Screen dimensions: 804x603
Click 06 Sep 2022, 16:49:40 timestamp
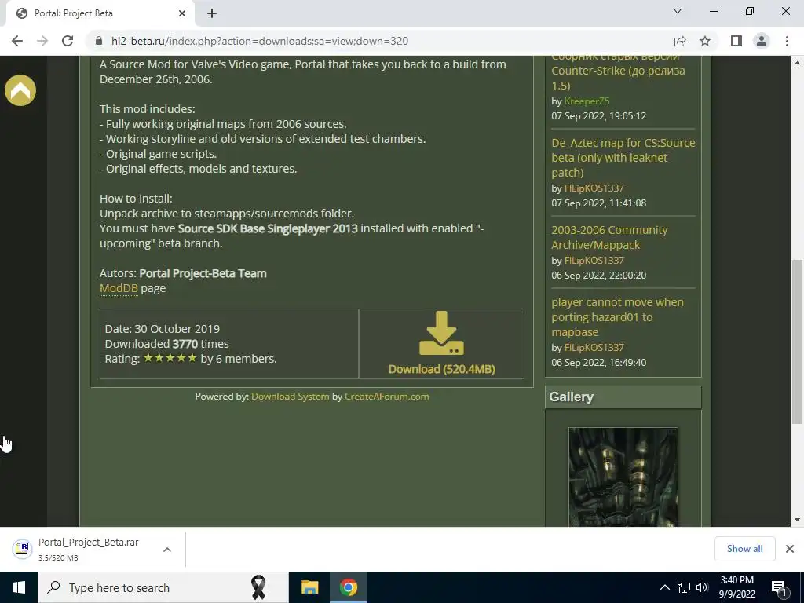pos(599,363)
